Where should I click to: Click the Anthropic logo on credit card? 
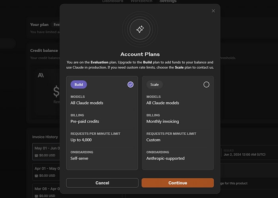click(41, 75)
